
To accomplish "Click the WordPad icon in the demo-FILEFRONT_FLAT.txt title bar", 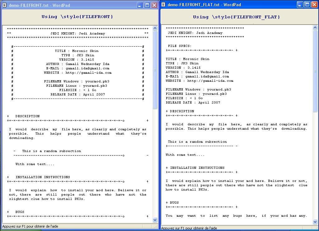I will tap(163, 5).
